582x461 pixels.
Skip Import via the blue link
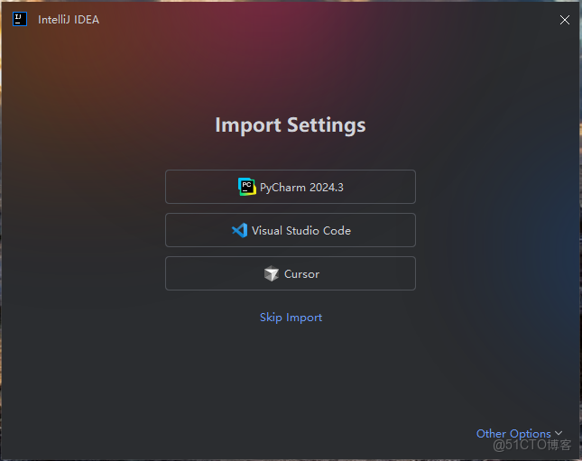(291, 318)
